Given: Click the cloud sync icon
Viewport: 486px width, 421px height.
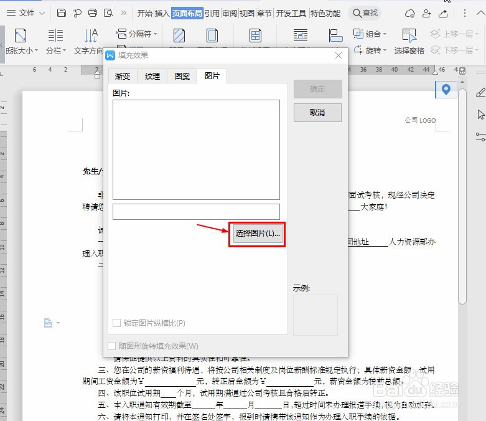Looking at the screenshot, I should tap(409, 13).
